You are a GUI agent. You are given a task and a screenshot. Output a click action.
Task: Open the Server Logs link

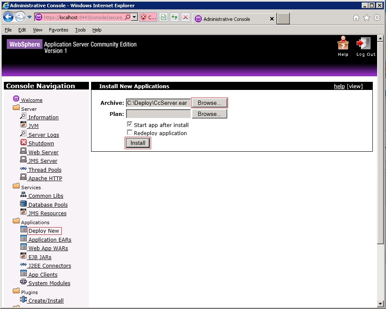click(43, 135)
